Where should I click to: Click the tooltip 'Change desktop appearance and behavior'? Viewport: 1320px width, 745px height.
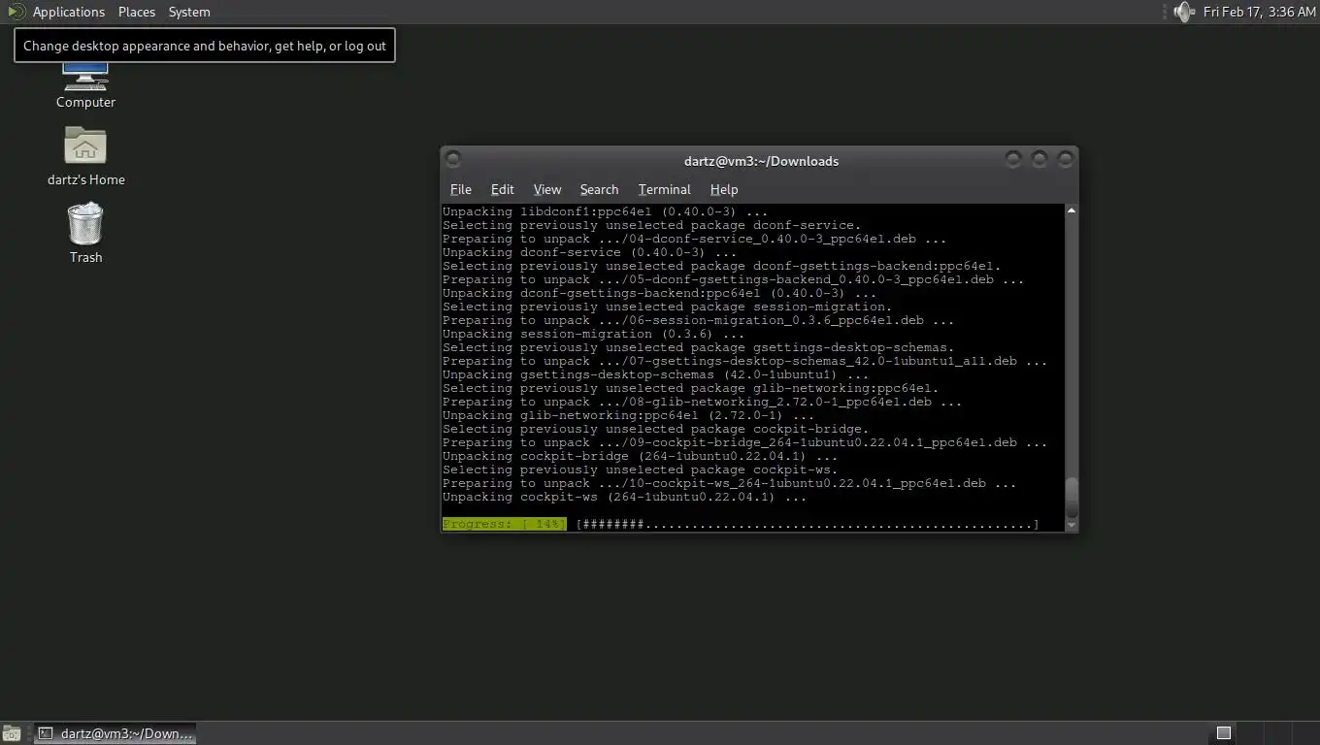click(205, 46)
